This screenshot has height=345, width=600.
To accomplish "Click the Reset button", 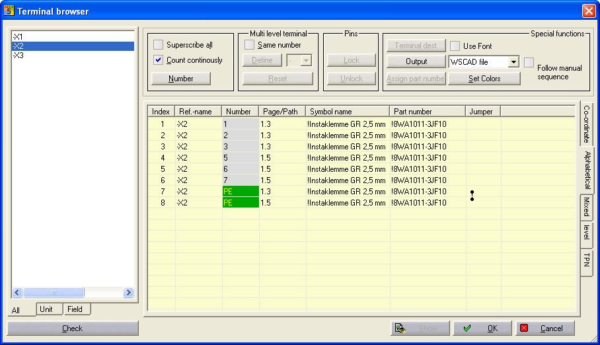I will tap(278, 79).
